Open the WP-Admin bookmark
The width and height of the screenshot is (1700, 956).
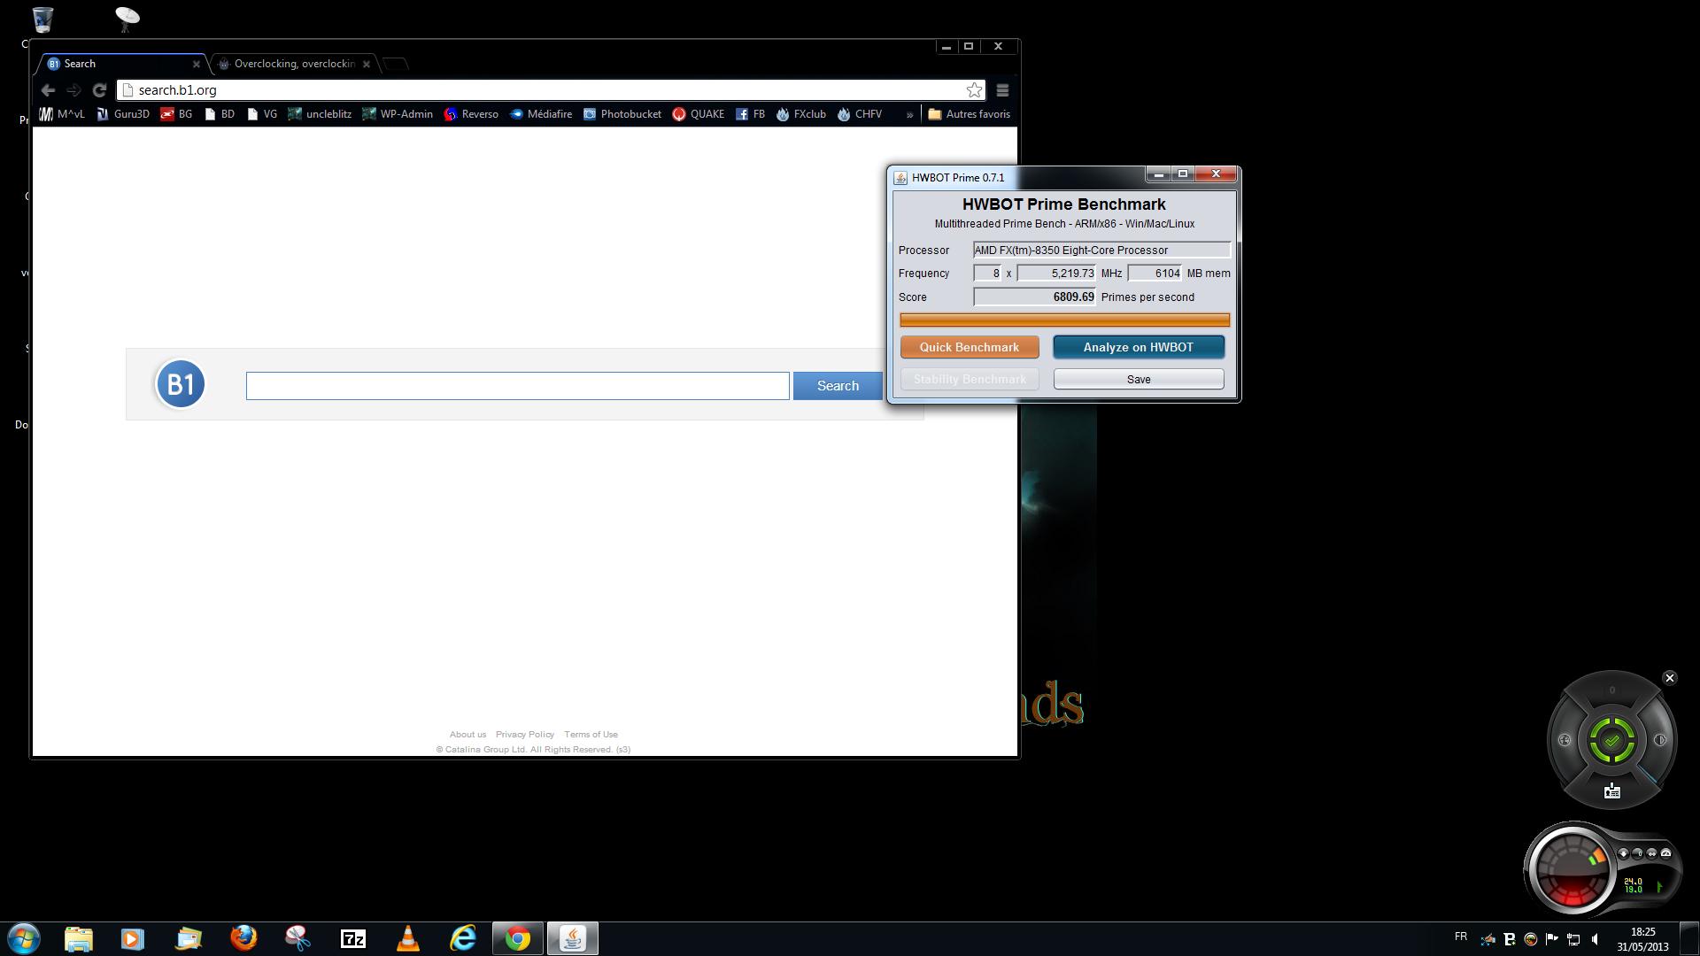398,114
